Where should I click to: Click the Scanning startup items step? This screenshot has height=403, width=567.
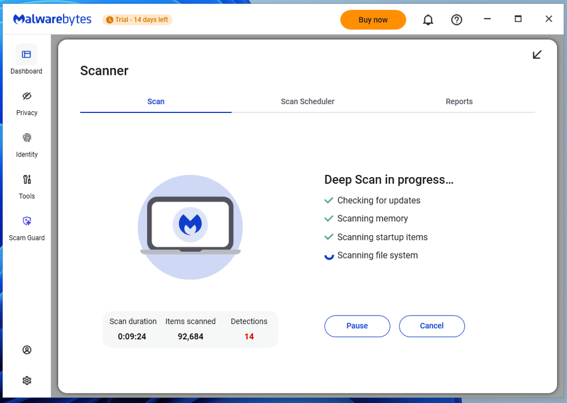point(382,237)
